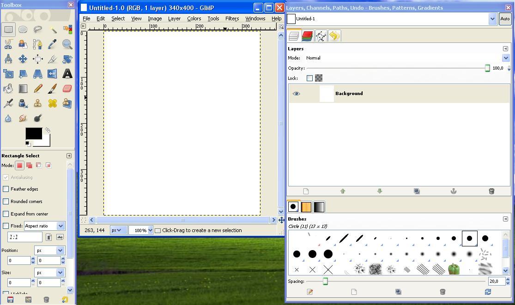Enable the Feather edges option
The height and width of the screenshot is (305, 515).
coord(6,189)
